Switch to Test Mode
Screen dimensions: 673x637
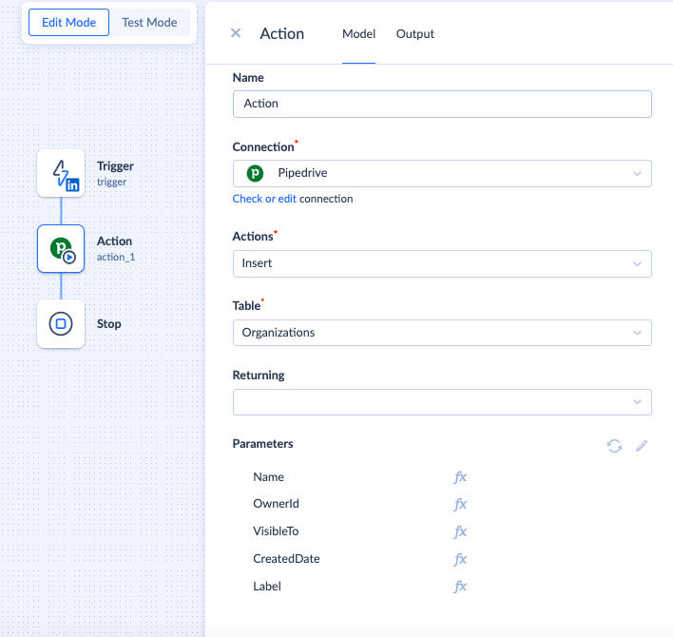pos(149,22)
